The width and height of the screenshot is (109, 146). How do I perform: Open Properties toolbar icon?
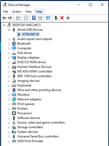[26, 18]
